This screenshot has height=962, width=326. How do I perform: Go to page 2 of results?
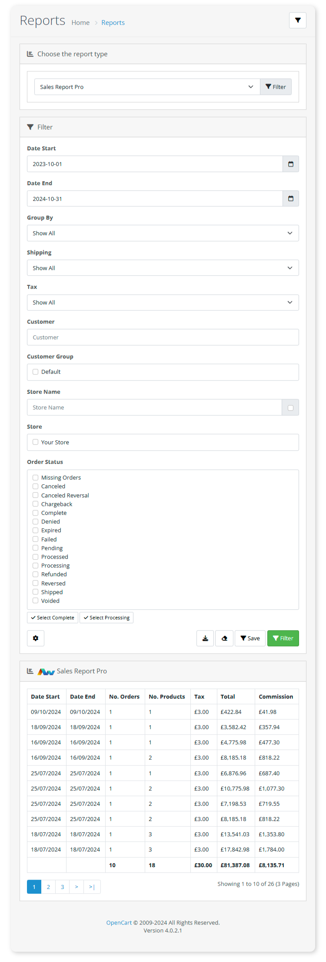coord(48,887)
